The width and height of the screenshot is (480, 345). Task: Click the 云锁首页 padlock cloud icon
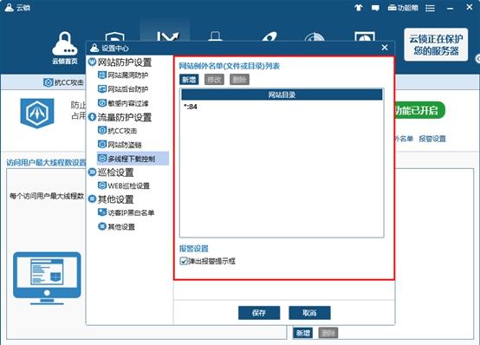pyautogui.click(x=65, y=44)
